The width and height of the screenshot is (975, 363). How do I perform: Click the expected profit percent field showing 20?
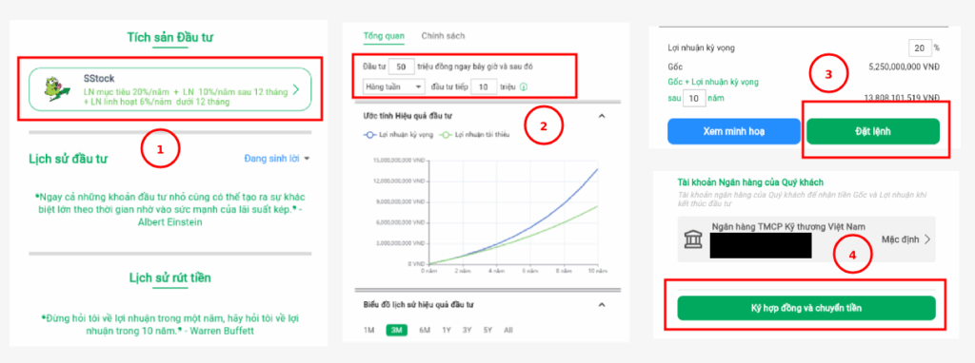pyautogui.click(x=919, y=48)
